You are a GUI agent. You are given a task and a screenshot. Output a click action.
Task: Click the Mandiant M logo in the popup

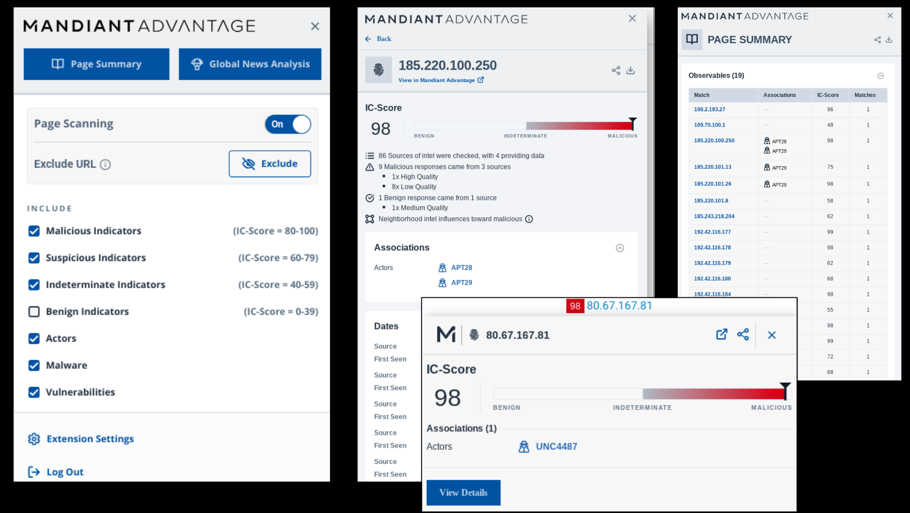(x=445, y=334)
